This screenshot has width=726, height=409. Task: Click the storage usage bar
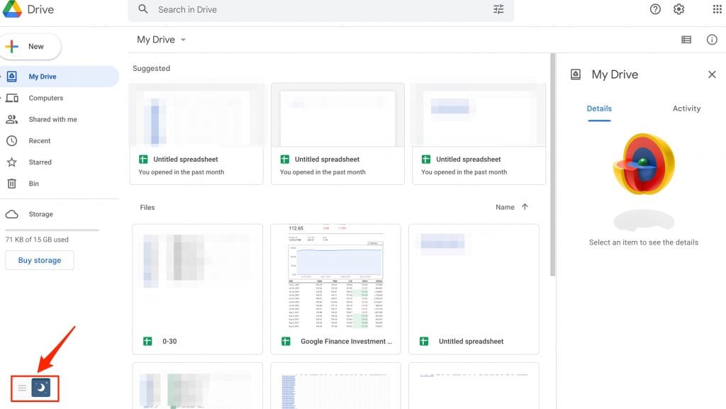point(52,230)
